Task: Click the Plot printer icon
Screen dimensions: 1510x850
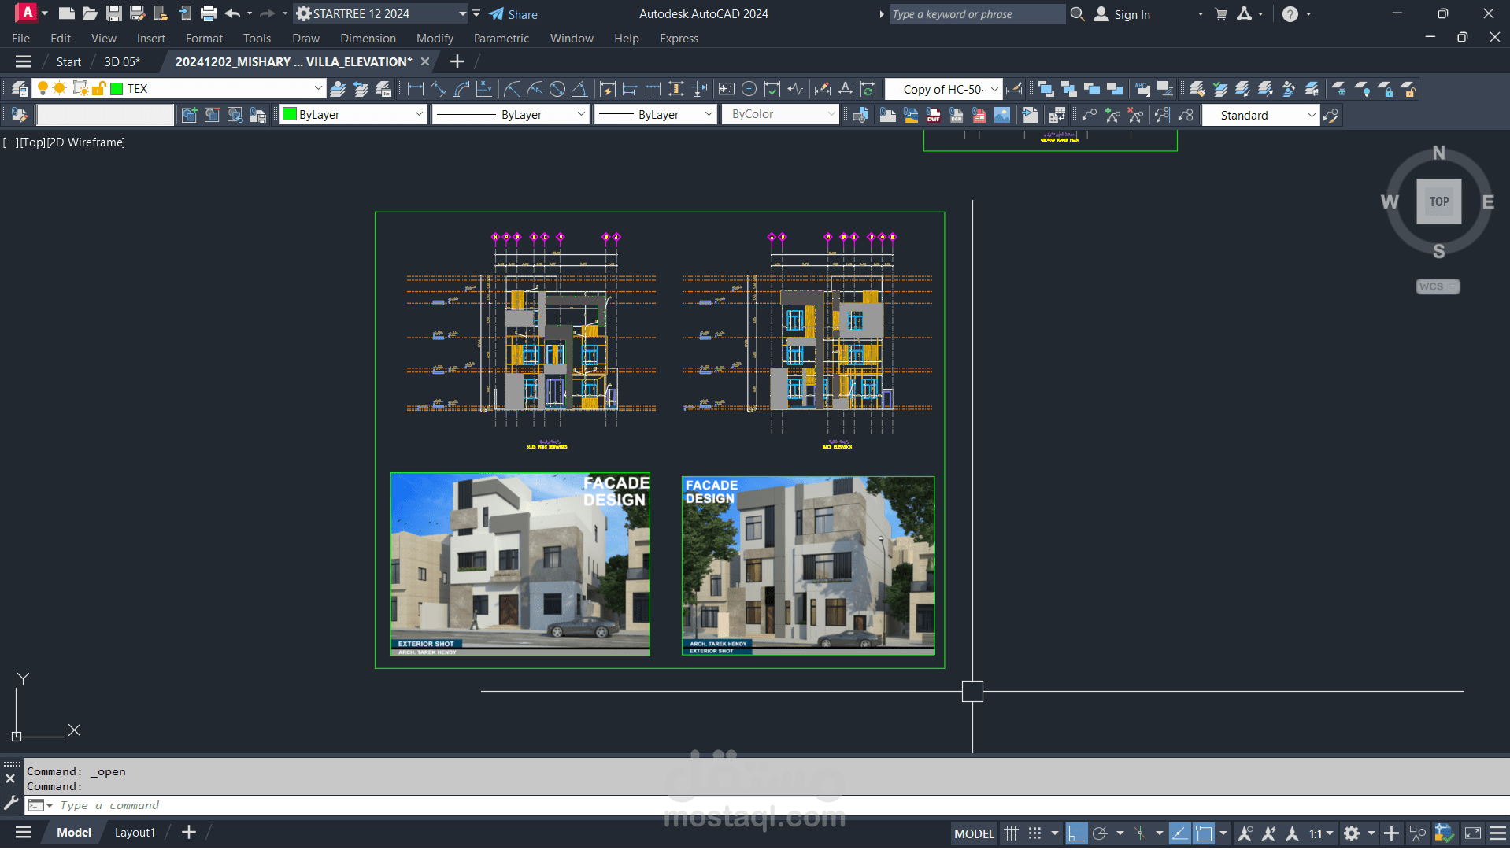Action: pos(209,13)
